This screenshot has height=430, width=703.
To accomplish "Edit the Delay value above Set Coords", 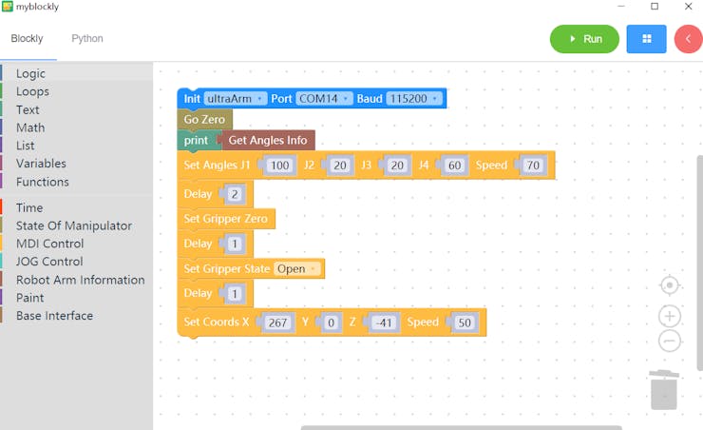I will pyautogui.click(x=235, y=294).
